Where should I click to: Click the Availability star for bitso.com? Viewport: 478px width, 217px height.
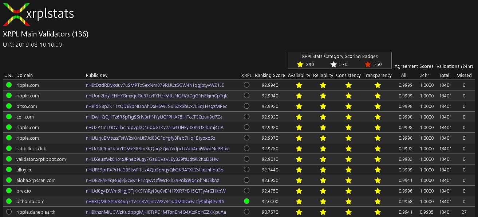[299, 106]
